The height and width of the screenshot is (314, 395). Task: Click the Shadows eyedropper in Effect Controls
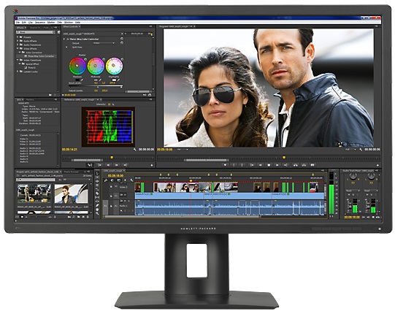(x=82, y=80)
